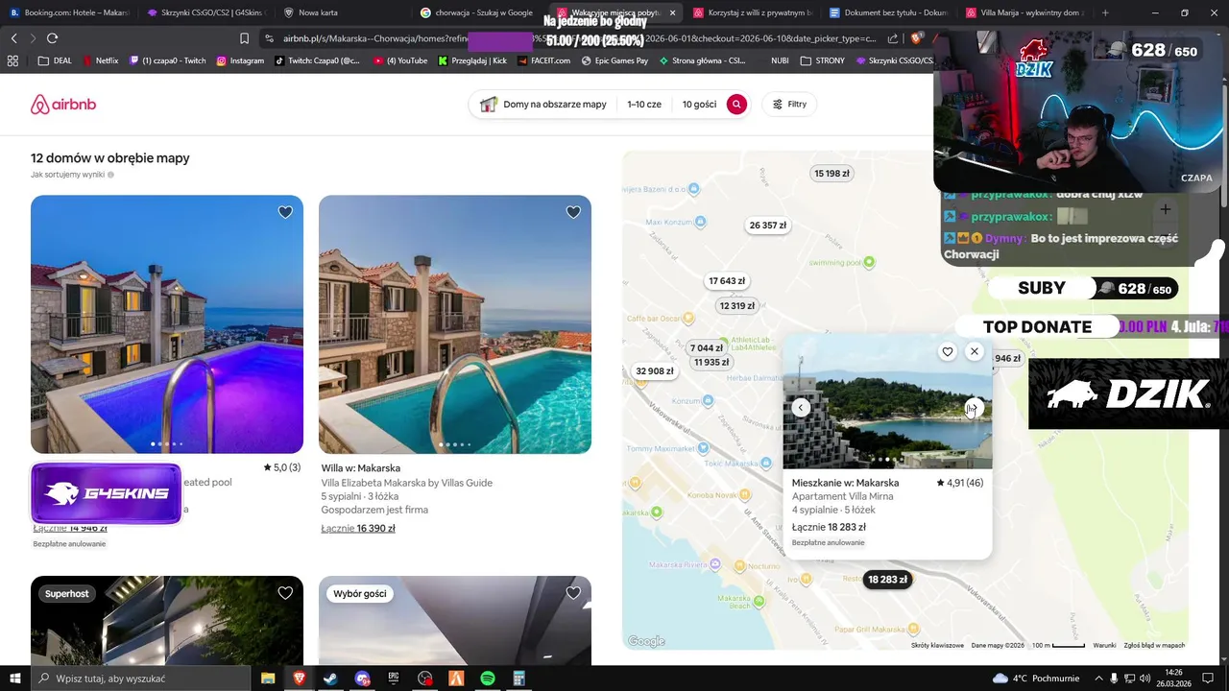Viewport: 1229px width, 691px height.
Task: Open the YouTube bookmark
Action: click(400, 60)
